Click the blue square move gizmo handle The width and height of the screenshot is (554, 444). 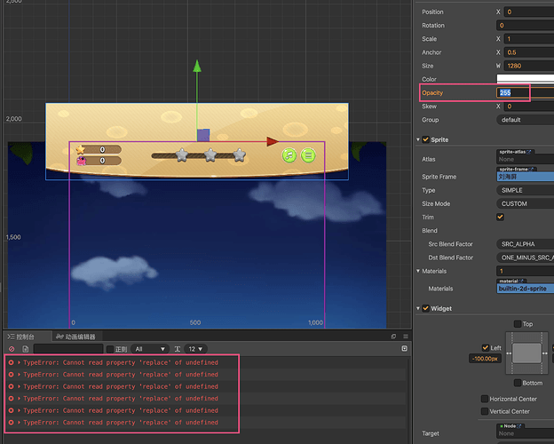pyautogui.click(x=203, y=135)
